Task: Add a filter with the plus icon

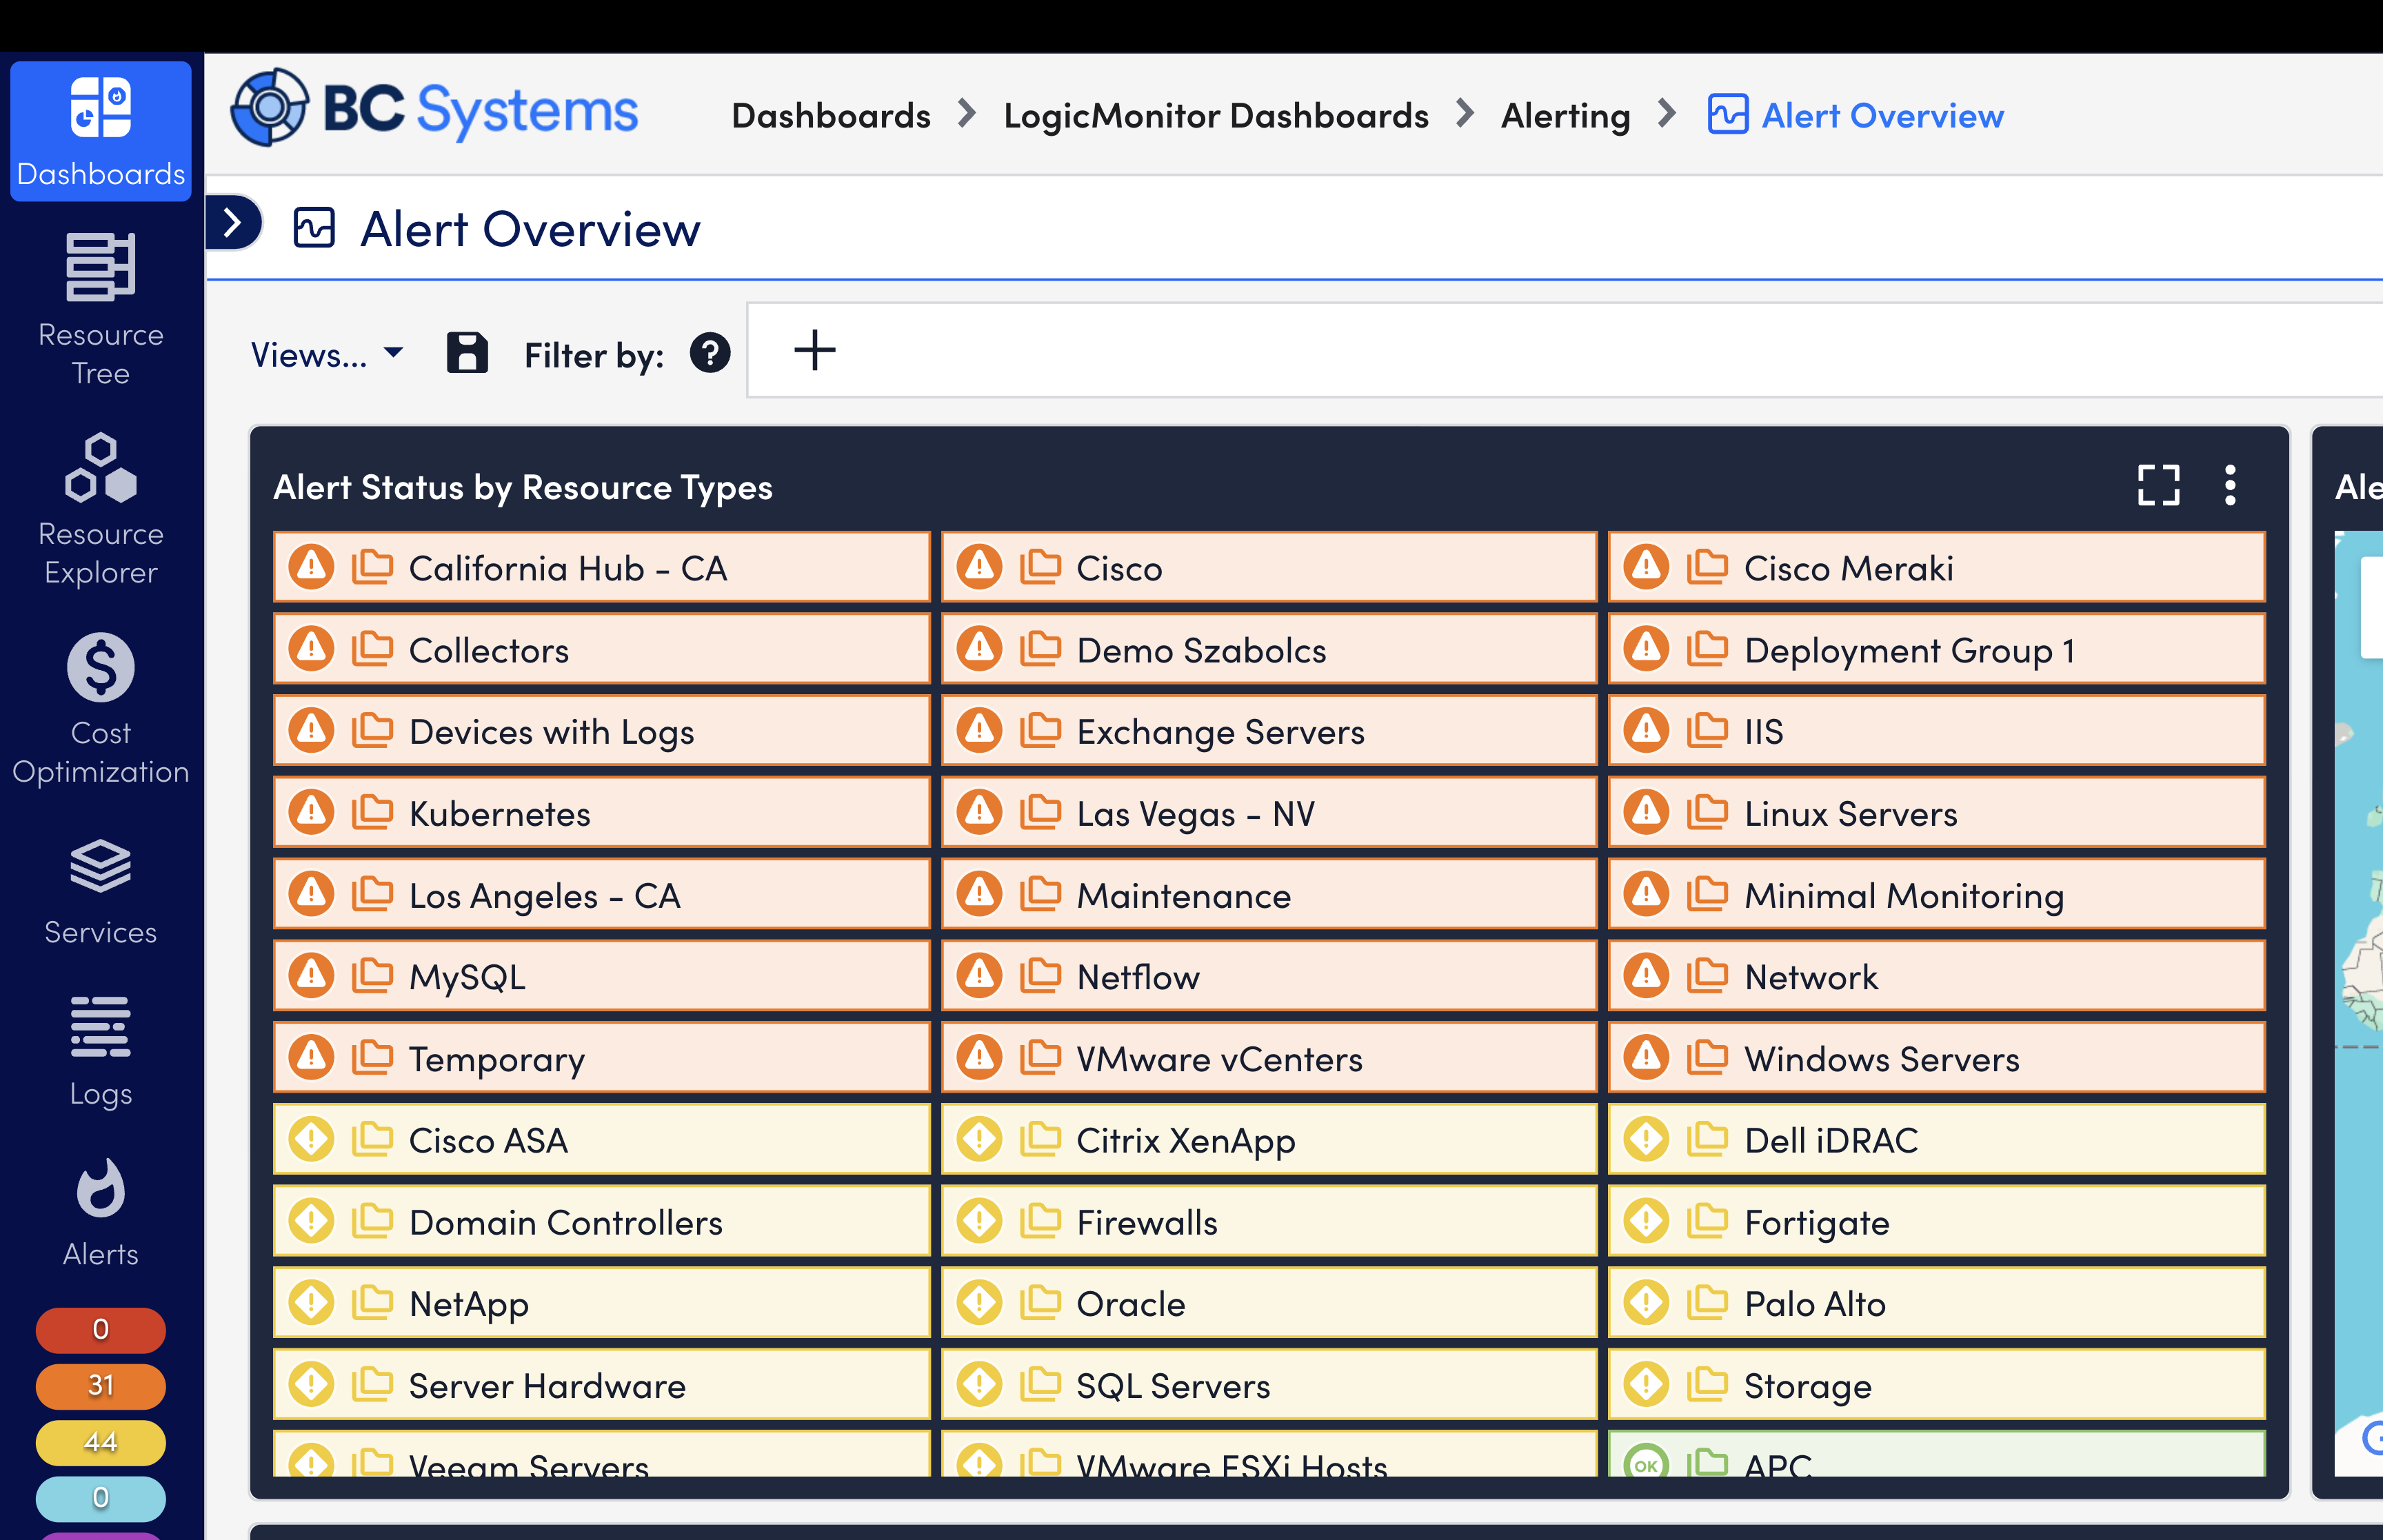Action: (814, 351)
